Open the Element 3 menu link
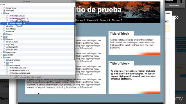Image resolution: width=186 pixels, height=104 pixels. click(x=92, y=20)
